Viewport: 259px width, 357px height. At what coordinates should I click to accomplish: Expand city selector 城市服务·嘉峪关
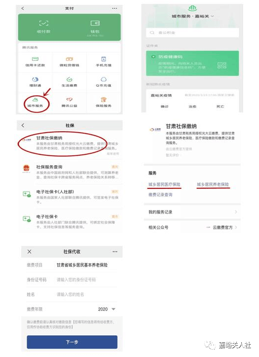193,16
